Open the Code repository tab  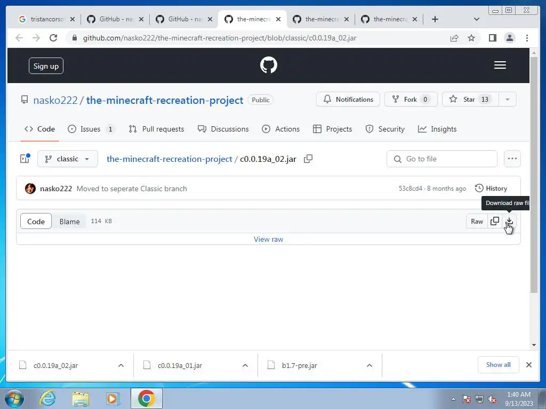(x=39, y=129)
